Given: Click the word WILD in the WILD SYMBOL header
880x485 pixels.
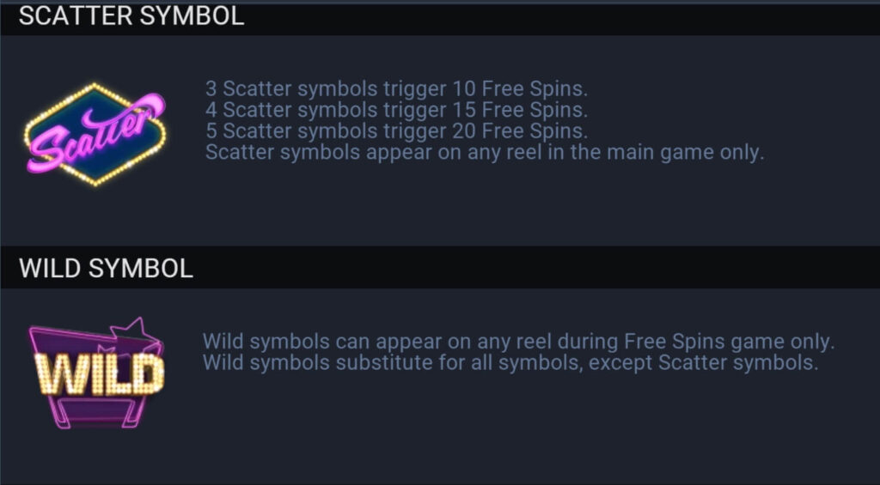Looking at the screenshot, I should [50, 268].
